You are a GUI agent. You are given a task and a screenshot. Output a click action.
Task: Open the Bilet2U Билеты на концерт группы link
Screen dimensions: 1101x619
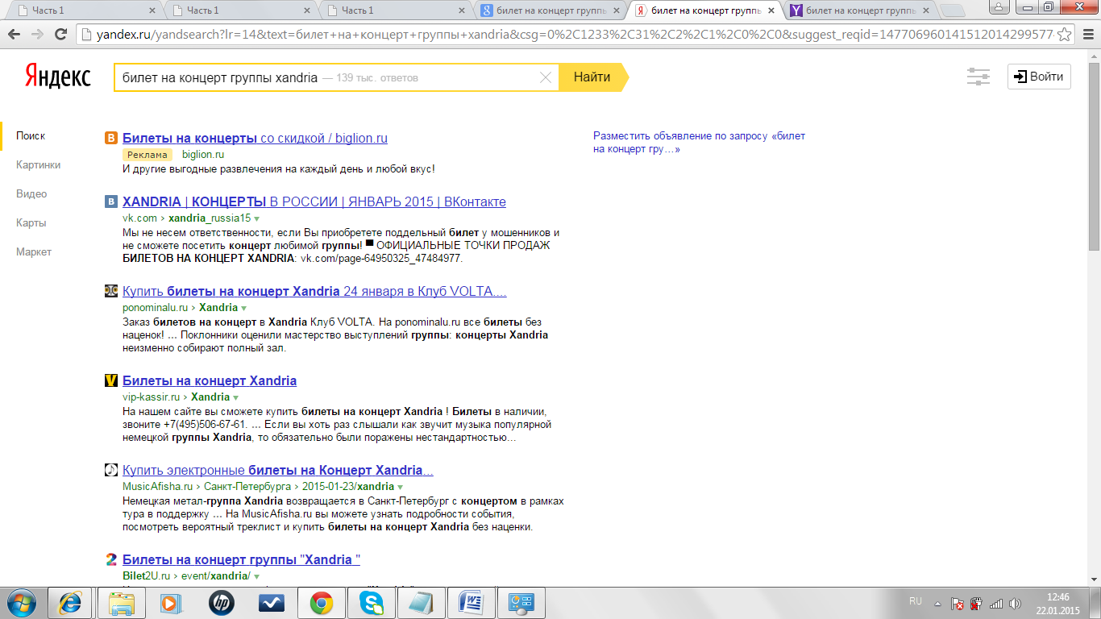[x=241, y=559]
